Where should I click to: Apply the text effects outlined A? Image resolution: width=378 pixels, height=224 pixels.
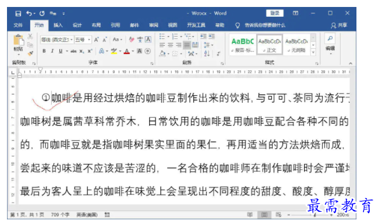(x=101, y=51)
